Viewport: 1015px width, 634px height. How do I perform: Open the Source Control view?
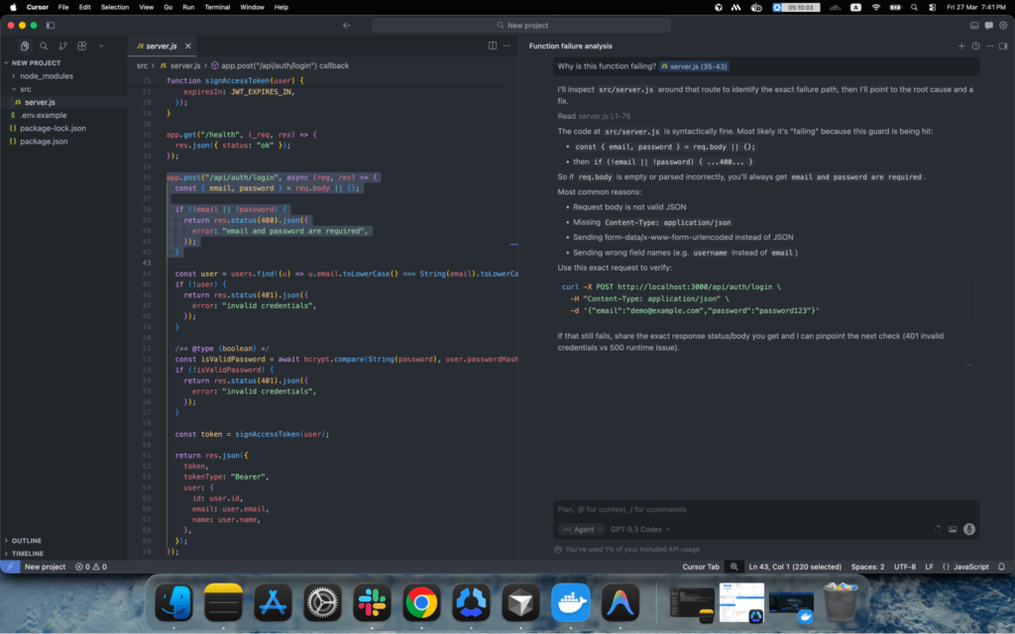(61, 46)
